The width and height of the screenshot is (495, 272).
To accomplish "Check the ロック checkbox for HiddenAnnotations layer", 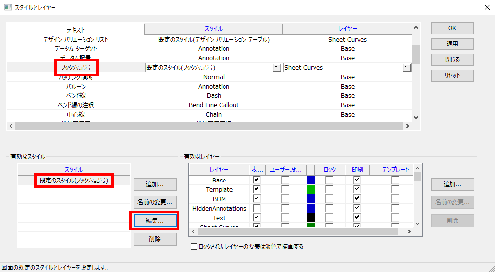I will pyautogui.click(x=329, y=208).
